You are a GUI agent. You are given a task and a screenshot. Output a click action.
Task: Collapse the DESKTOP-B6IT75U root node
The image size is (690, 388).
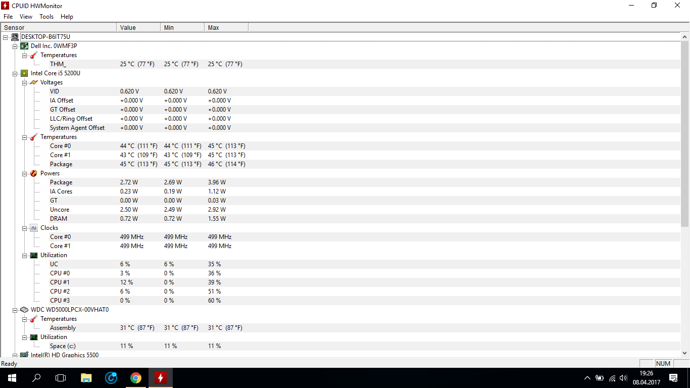(x=5, y=37)
